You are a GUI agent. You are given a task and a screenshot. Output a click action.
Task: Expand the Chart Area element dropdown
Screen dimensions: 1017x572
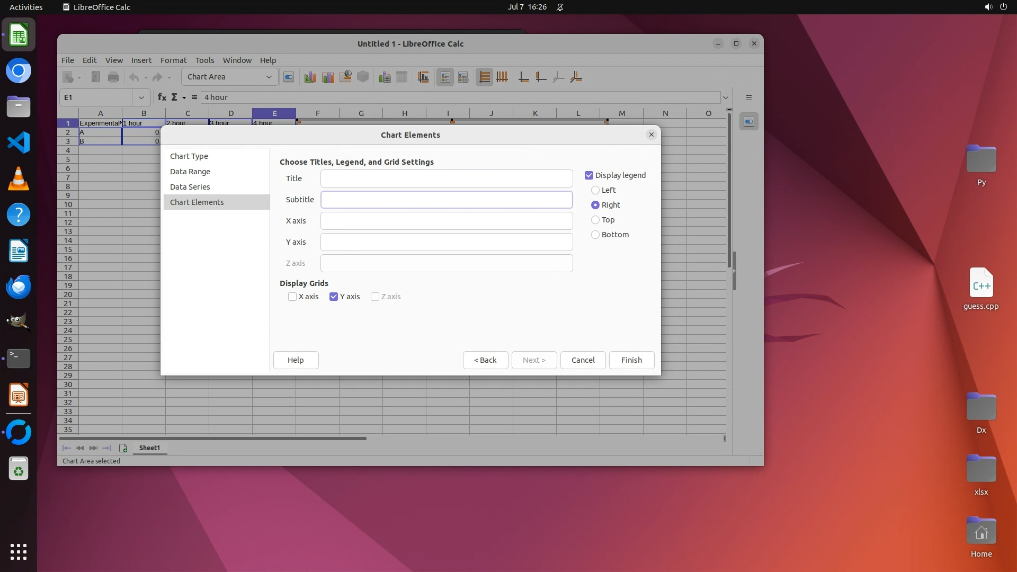tap(269, 77)
